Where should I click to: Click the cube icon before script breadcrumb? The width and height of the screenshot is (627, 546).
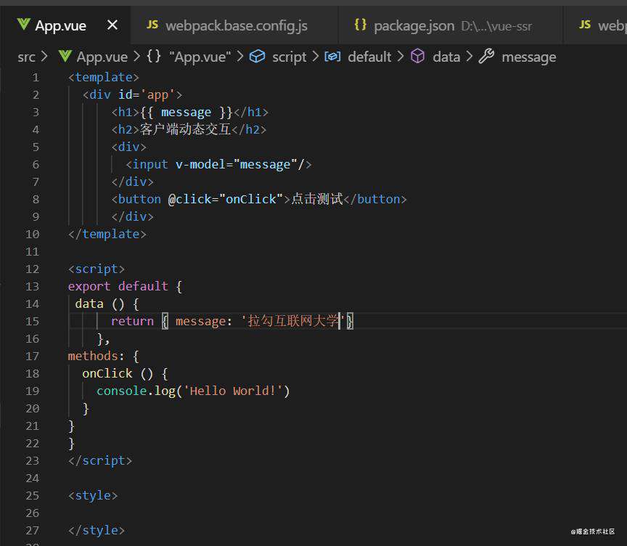pos(257,57)
